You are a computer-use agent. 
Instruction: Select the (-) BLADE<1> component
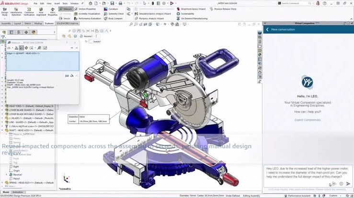(x=29, y=118)
